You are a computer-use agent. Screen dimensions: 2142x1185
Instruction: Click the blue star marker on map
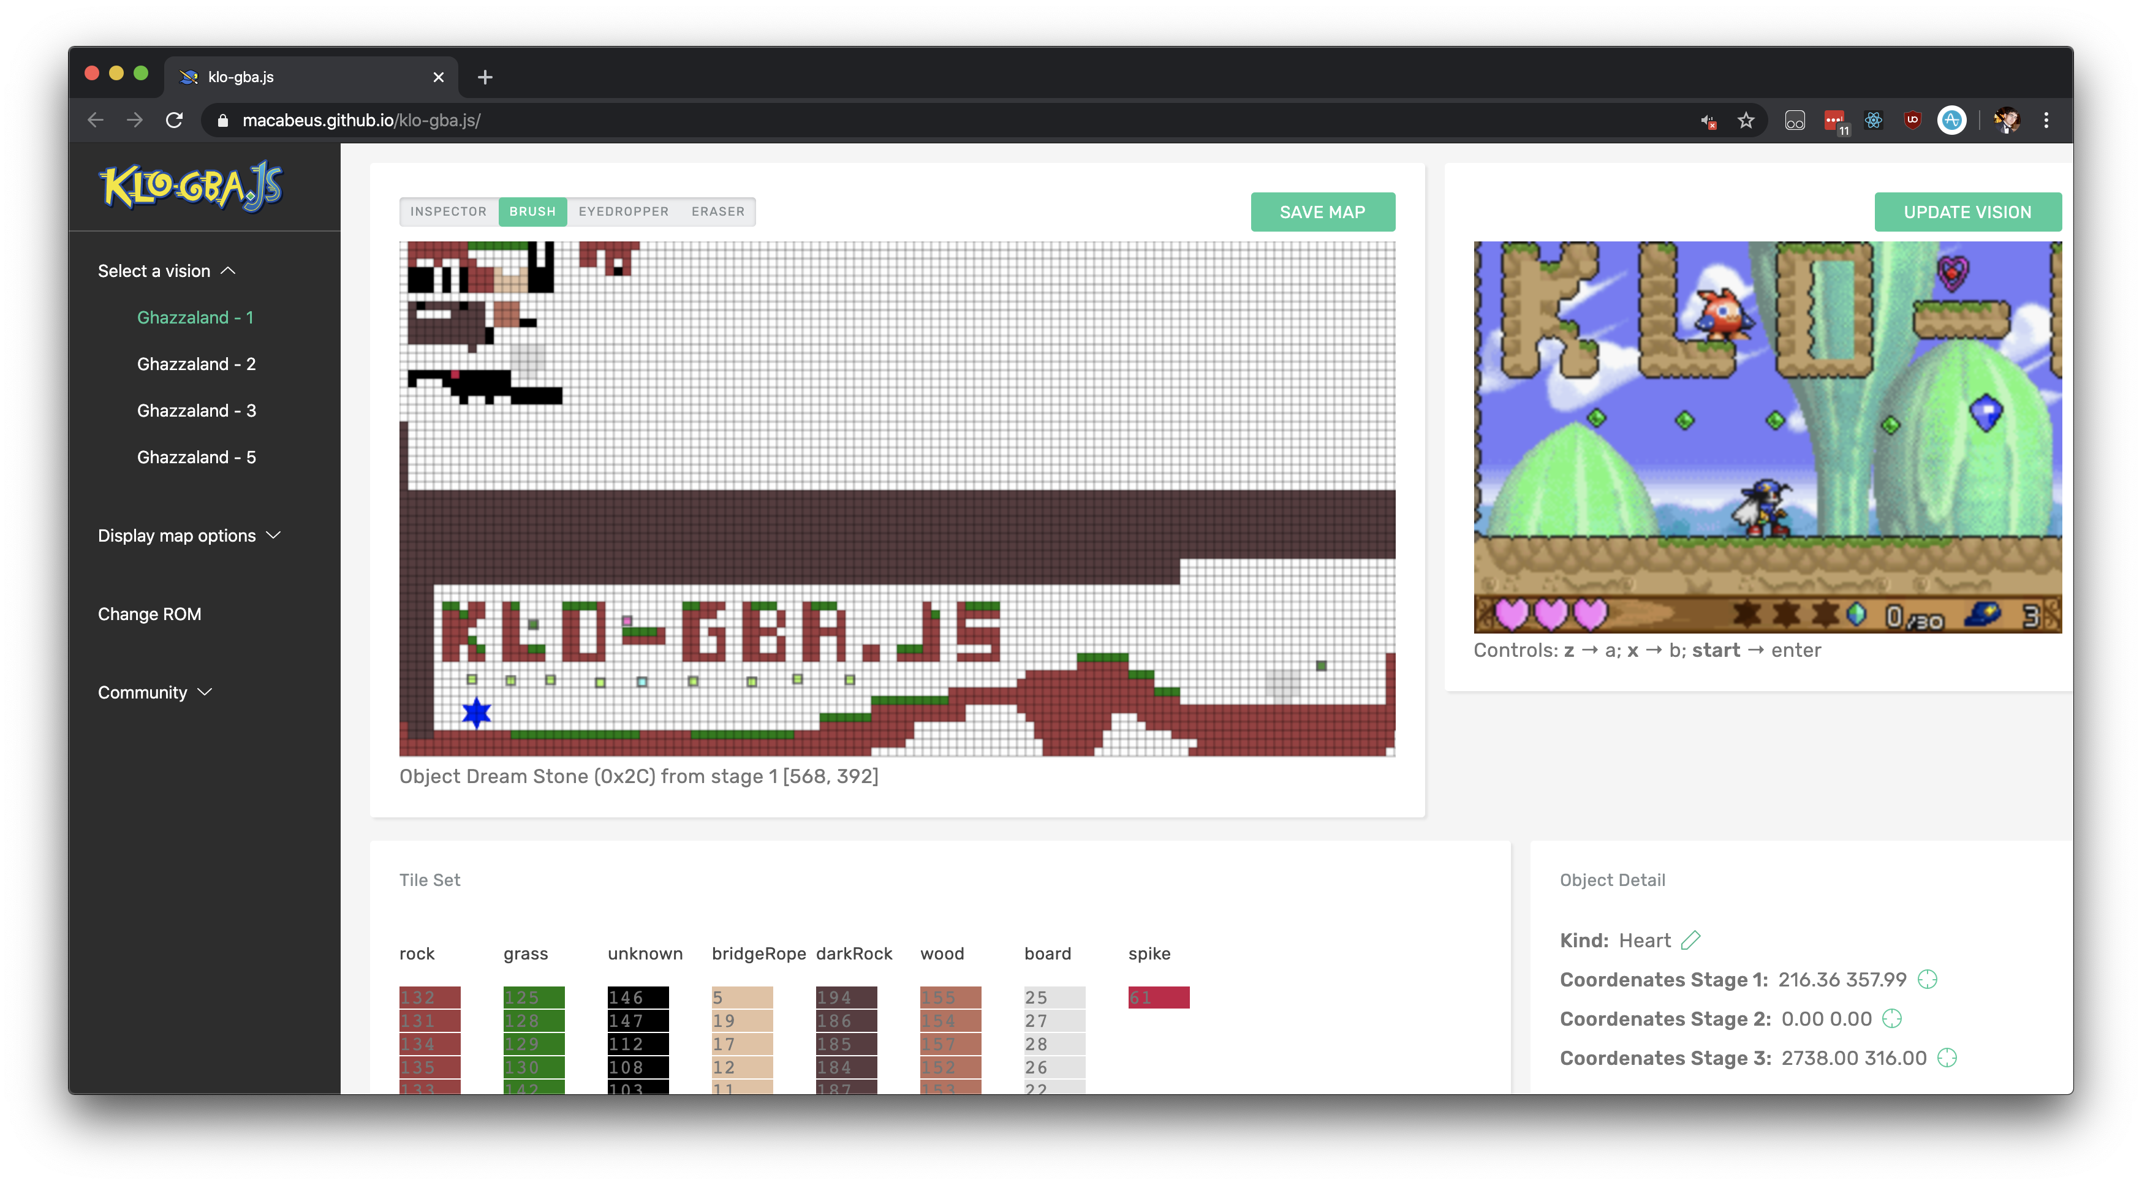coord(477,713)
